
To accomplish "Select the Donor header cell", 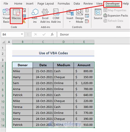I will click(x=22, y=65).
